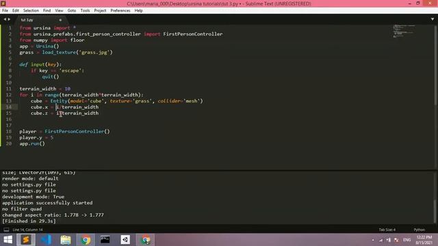Click the minimap code preview
This screenshot has height=246, width=438.
point(404,31)
